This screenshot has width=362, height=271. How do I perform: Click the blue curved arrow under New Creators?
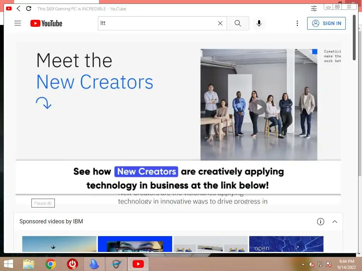[43, 103]
